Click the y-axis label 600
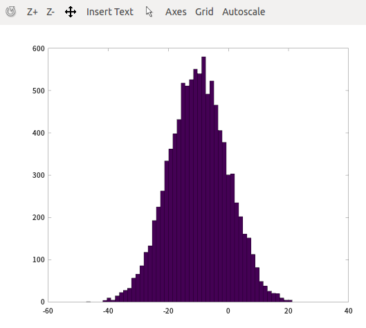Screen dimensions: 366x328 (39, 48)
